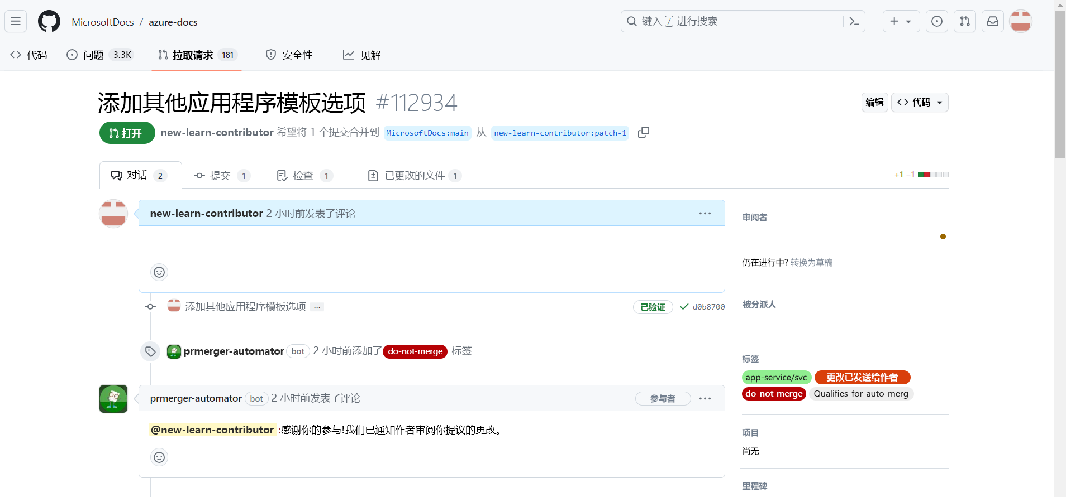This screenshot has height=497, width=1066.
Task: Open the MicrosoftDocs organization link
Action: (103, 22)
